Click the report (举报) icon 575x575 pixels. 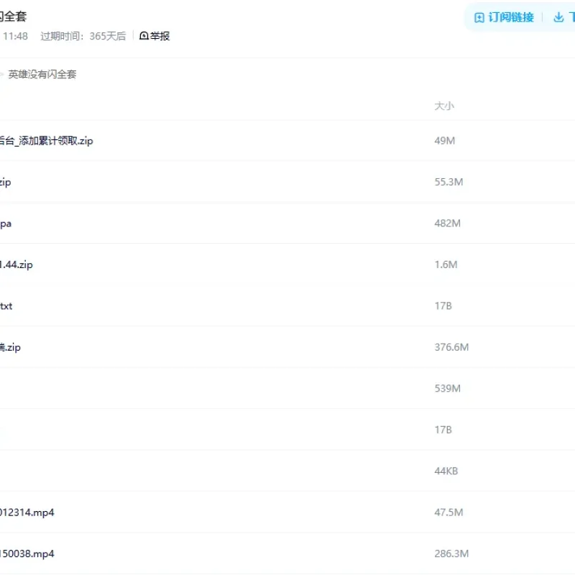144,36
